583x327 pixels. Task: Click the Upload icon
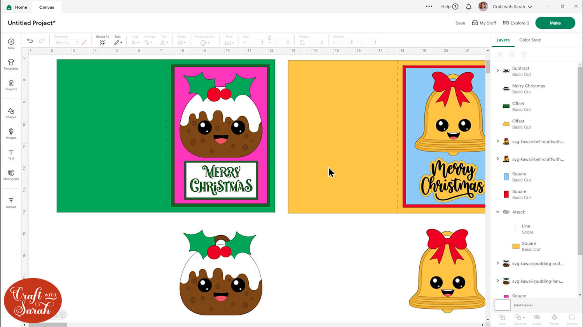(11, 203)
